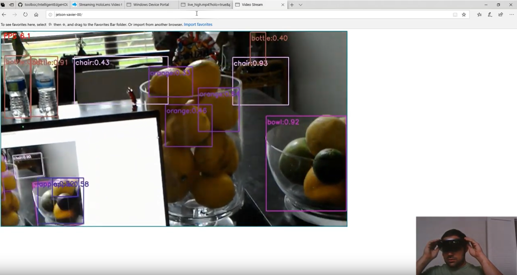Viewport: 517px width, 275px height.
Task: Click the object detection video stream
Action: pyautogui.click(x=174, y=129)
